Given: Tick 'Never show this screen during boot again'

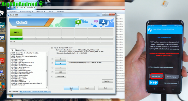Looking at the screenshot, I should click(149, 67).
